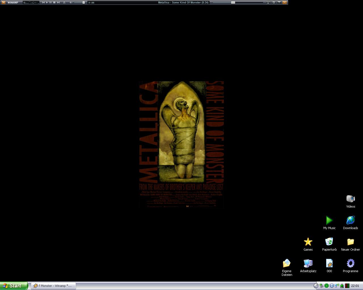Screen dimensions: 363x290
Task: Select the 000 file icon
Action: pyautogui.click(x=329, y=266)
